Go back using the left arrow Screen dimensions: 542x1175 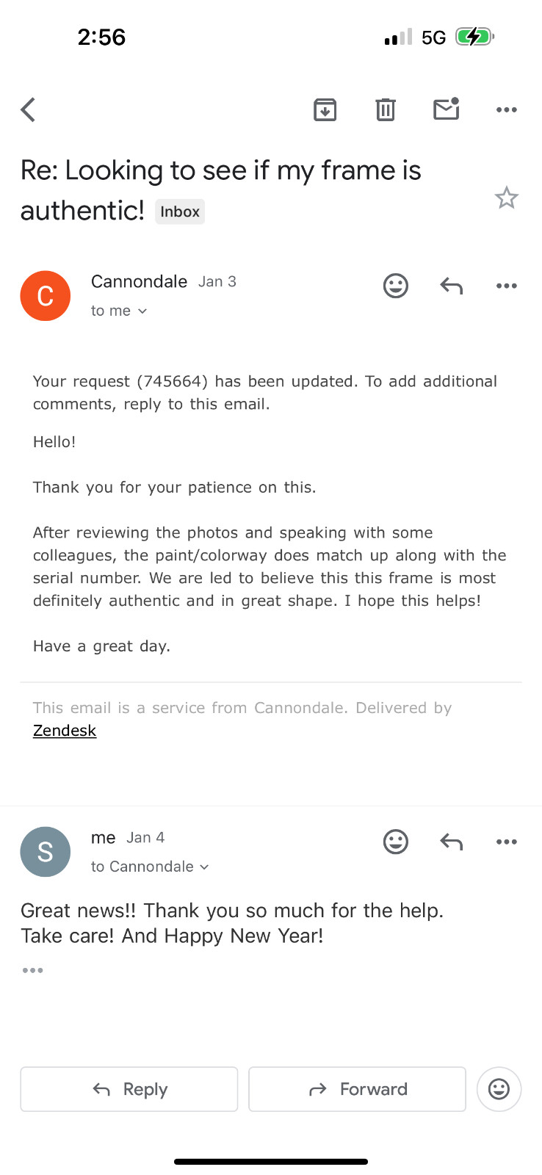(x=28, y=110)
